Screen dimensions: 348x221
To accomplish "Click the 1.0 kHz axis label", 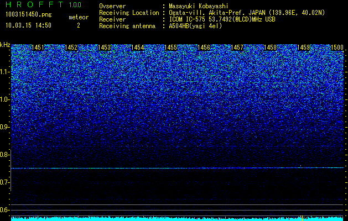I will pyautogui.click(x=5, y=99).
